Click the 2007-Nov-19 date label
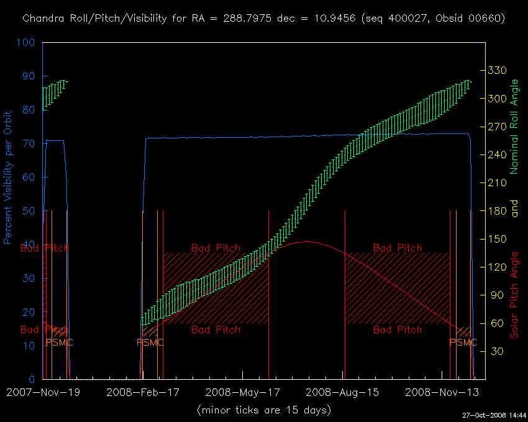This screenshot has width=528, height=422. [43, 392]
